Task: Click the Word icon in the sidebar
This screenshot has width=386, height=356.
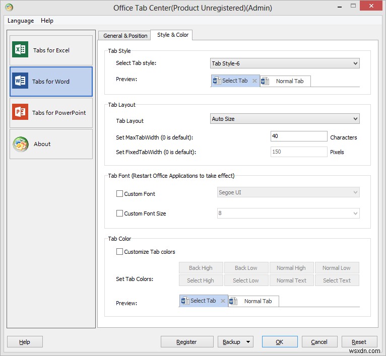Action: click(x=21, y=81)
